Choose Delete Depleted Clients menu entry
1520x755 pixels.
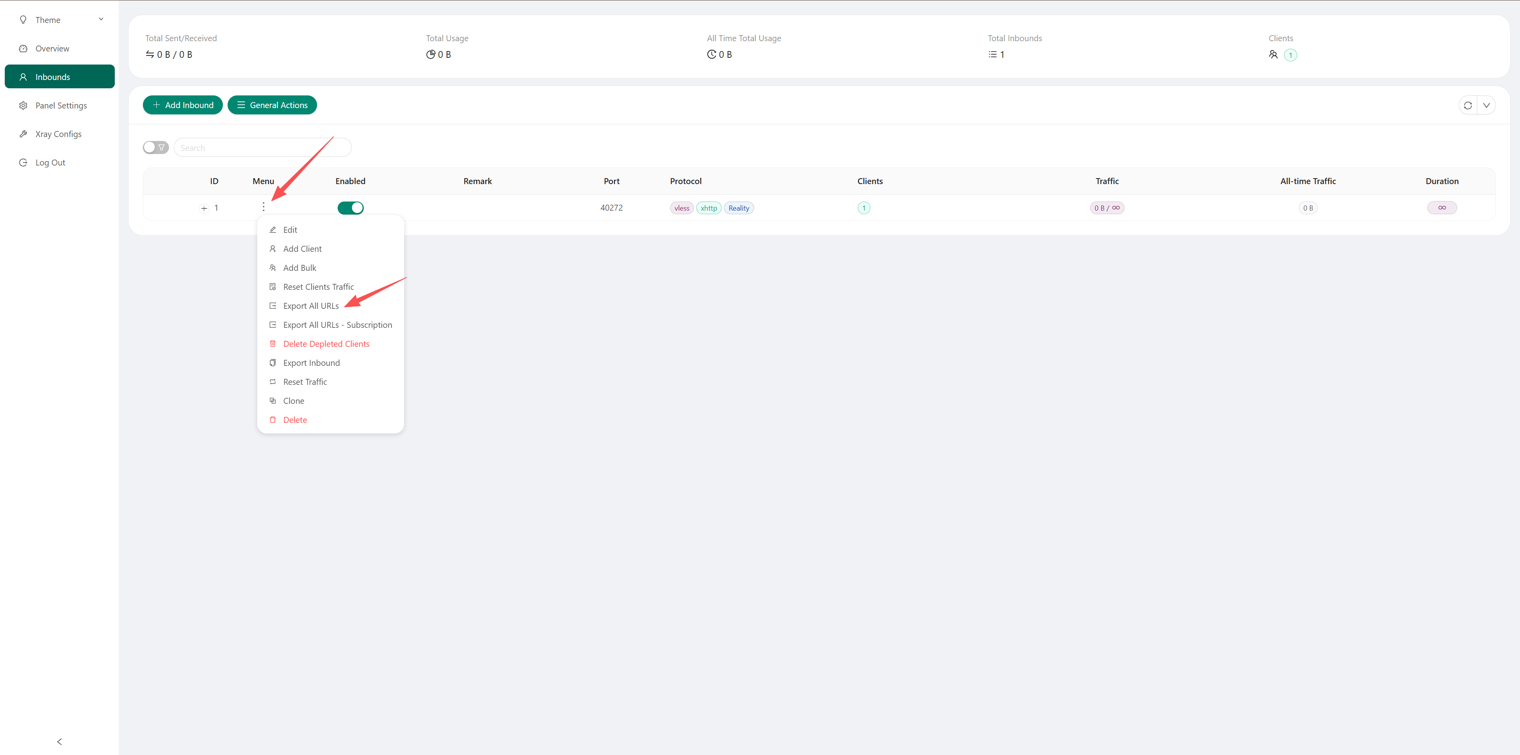click(x=326, y=344)
